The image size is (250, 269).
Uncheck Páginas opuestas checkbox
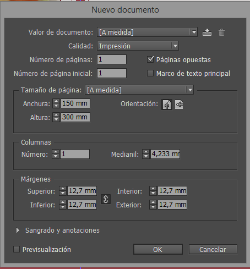coord(150,59)
